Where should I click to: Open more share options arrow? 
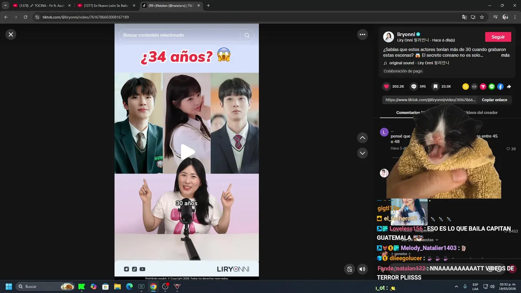pos(509,86)
